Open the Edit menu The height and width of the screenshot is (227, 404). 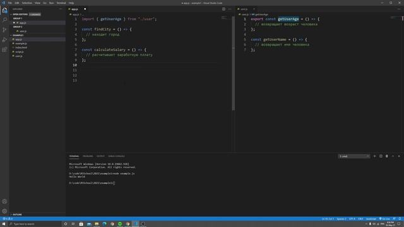click(17, 3)
